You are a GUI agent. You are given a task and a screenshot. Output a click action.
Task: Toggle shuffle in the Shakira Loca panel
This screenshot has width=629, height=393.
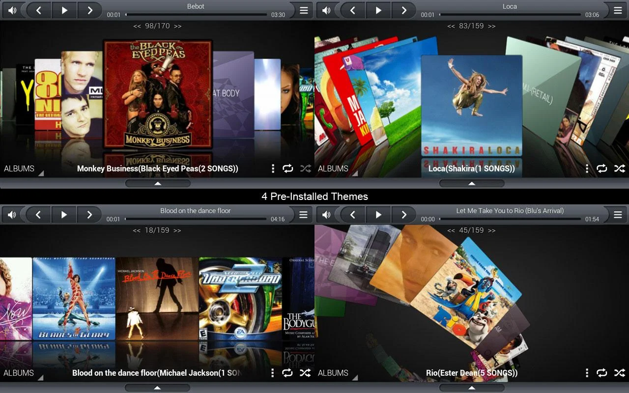click(620, 168)
